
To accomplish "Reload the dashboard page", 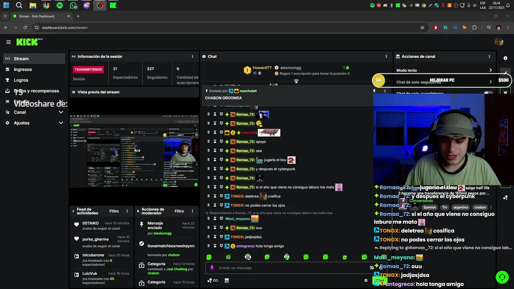I will tap(25, 28).
